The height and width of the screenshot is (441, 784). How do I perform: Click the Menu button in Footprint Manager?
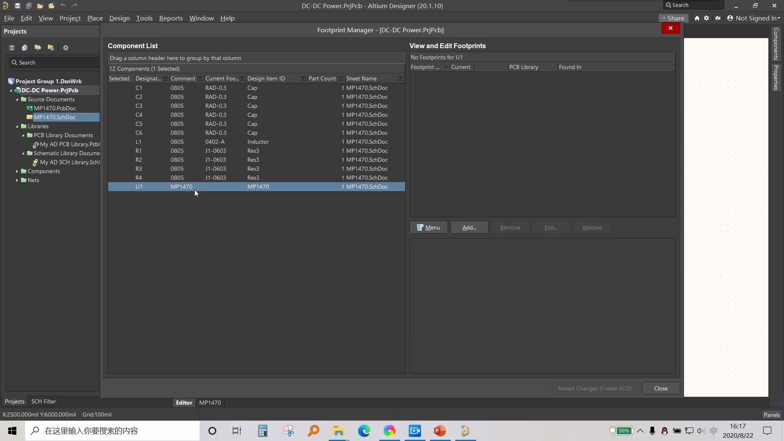[428, 227]
